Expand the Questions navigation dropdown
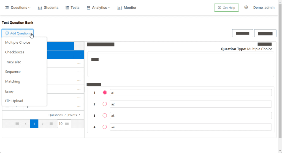The width and height of the screenshot is (282, 153). click(x=18, y=8)
